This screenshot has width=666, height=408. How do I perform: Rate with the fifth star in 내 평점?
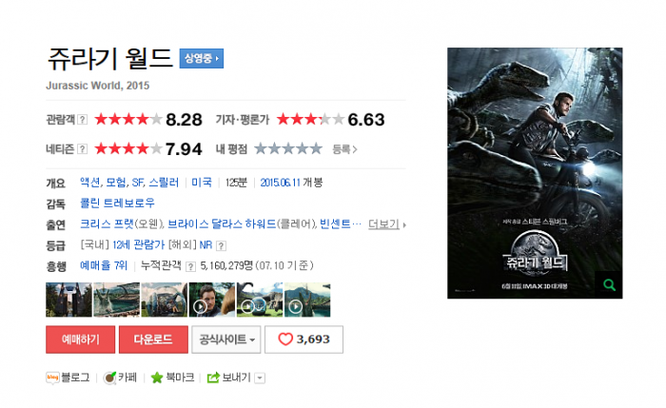[316, 149]
